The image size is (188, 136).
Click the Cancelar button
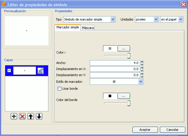[172, 130]
